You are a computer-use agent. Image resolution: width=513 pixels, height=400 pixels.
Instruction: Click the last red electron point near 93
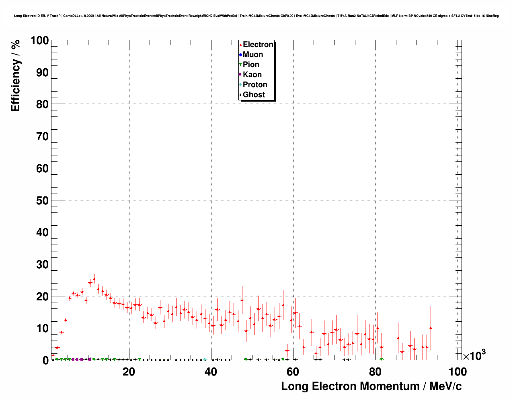(431, 328)
